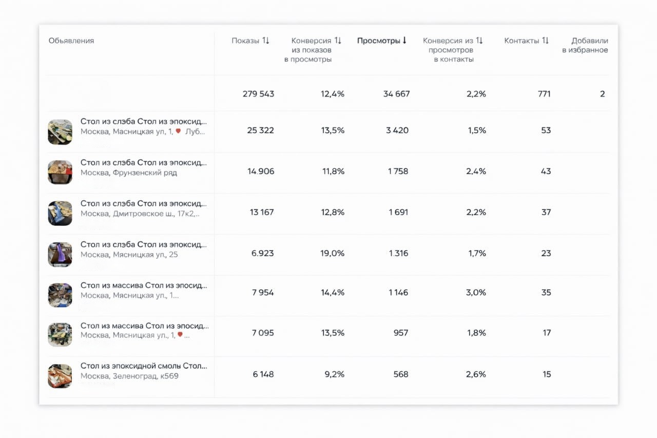Click sort icon beside Конверсия из просмотров в контакты
657x438 pixels.
click(479, 41)
